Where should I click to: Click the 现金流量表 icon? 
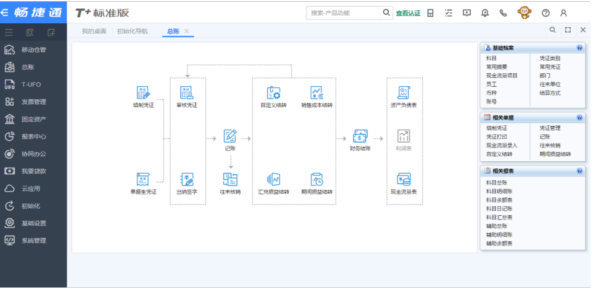(x=404, y=180)
